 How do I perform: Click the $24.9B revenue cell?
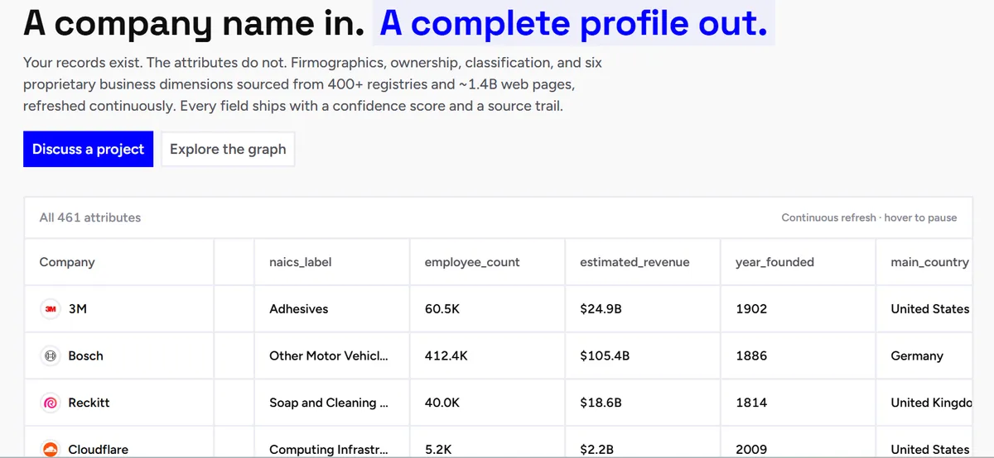tap(643, 309)
